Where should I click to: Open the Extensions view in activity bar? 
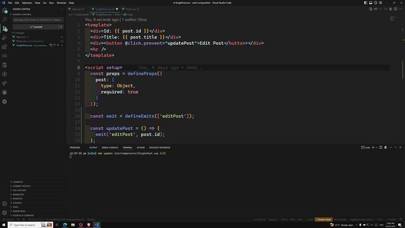pyautogui.click(x=4, y=47)
